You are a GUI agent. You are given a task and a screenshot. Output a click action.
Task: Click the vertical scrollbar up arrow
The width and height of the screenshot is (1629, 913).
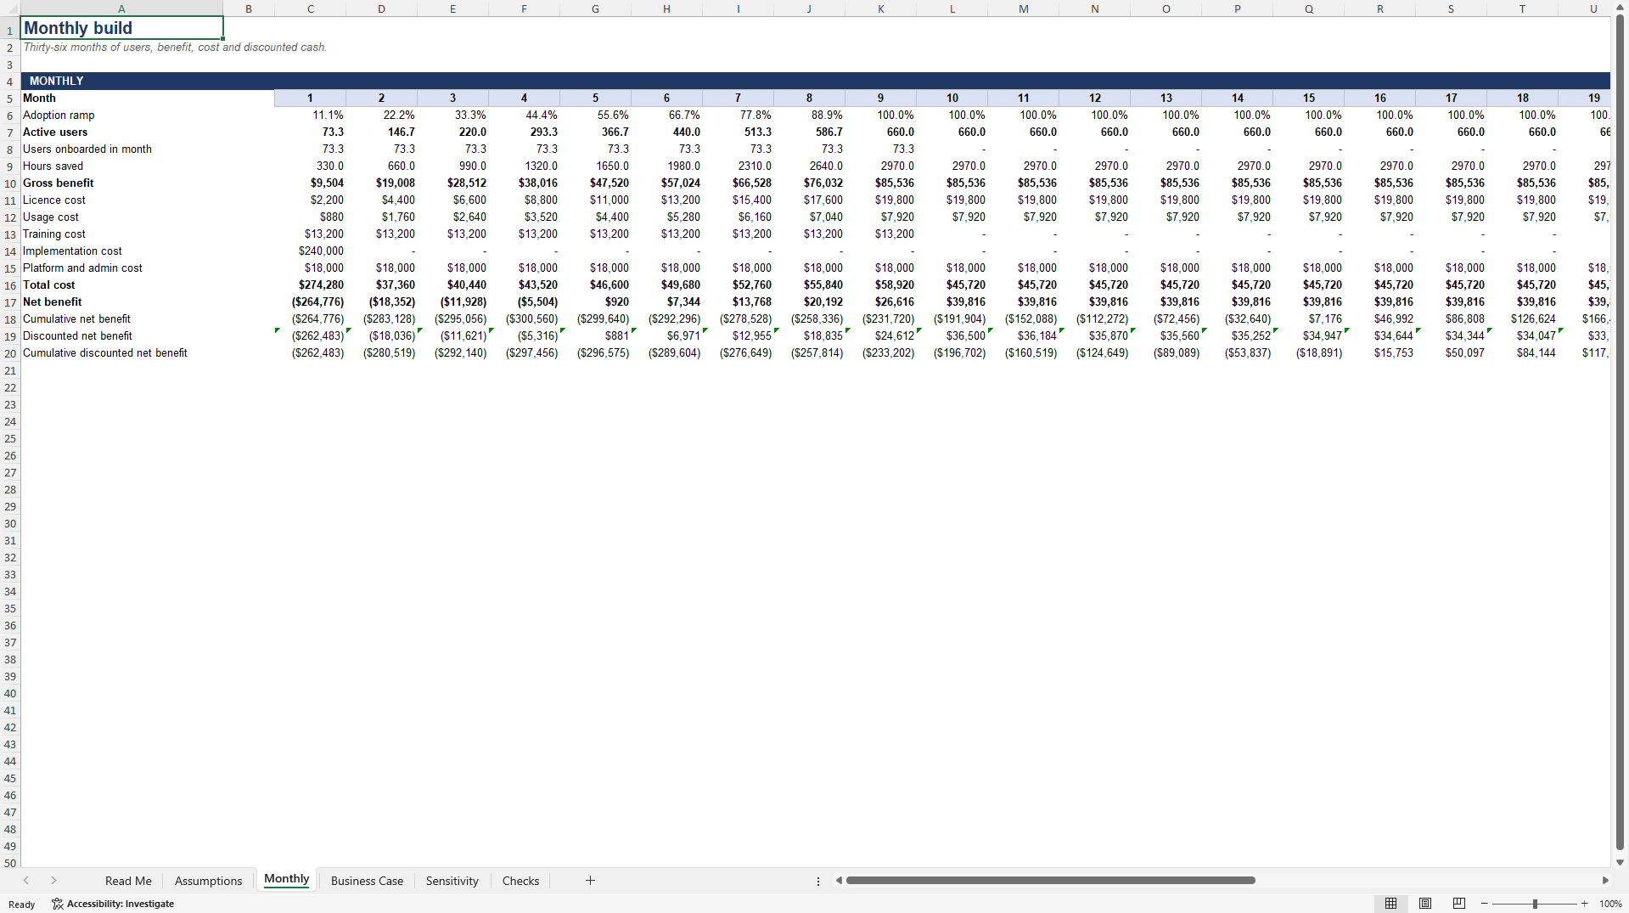click(x=1620, y=8)
